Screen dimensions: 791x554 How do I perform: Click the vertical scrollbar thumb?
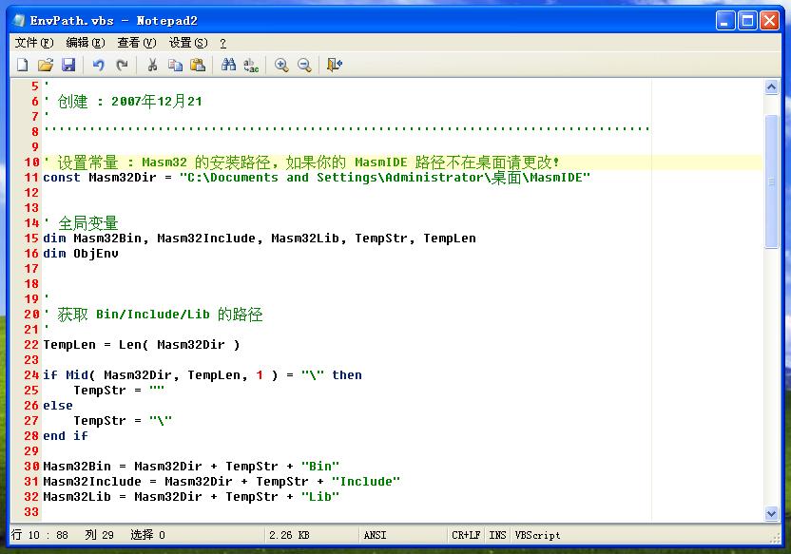771,181
